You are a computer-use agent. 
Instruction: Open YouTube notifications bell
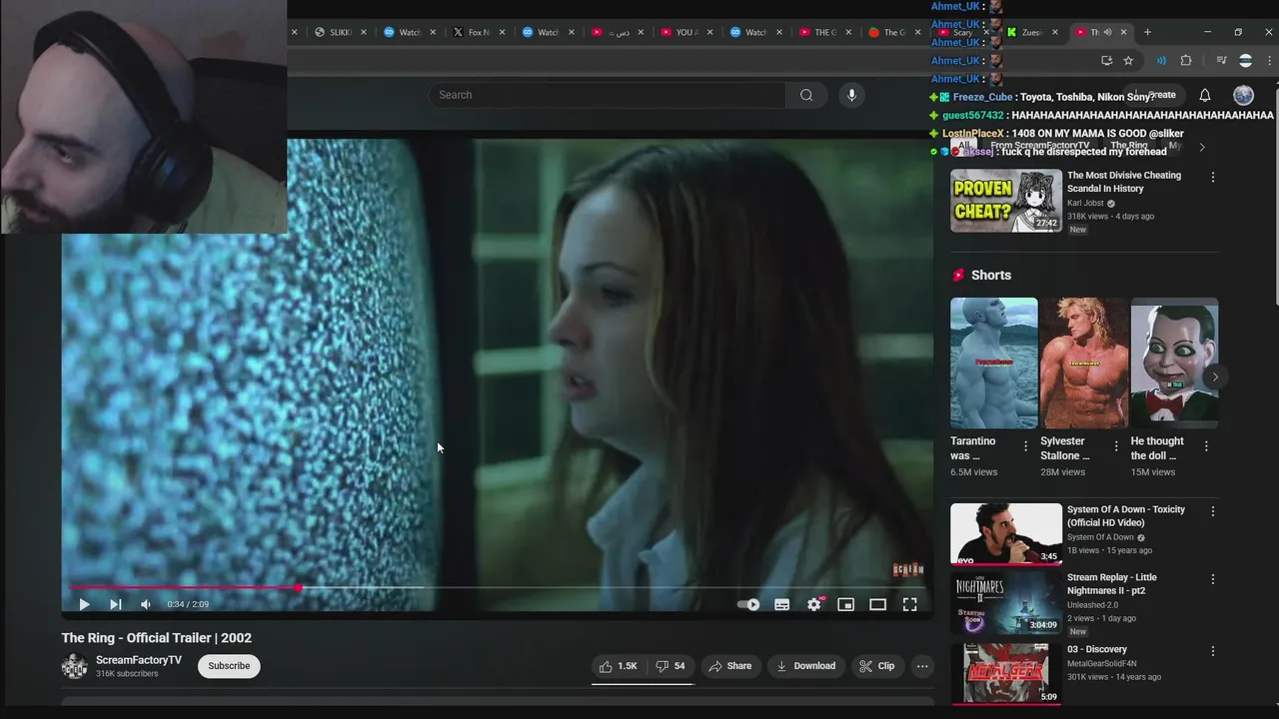point(1205,95)
